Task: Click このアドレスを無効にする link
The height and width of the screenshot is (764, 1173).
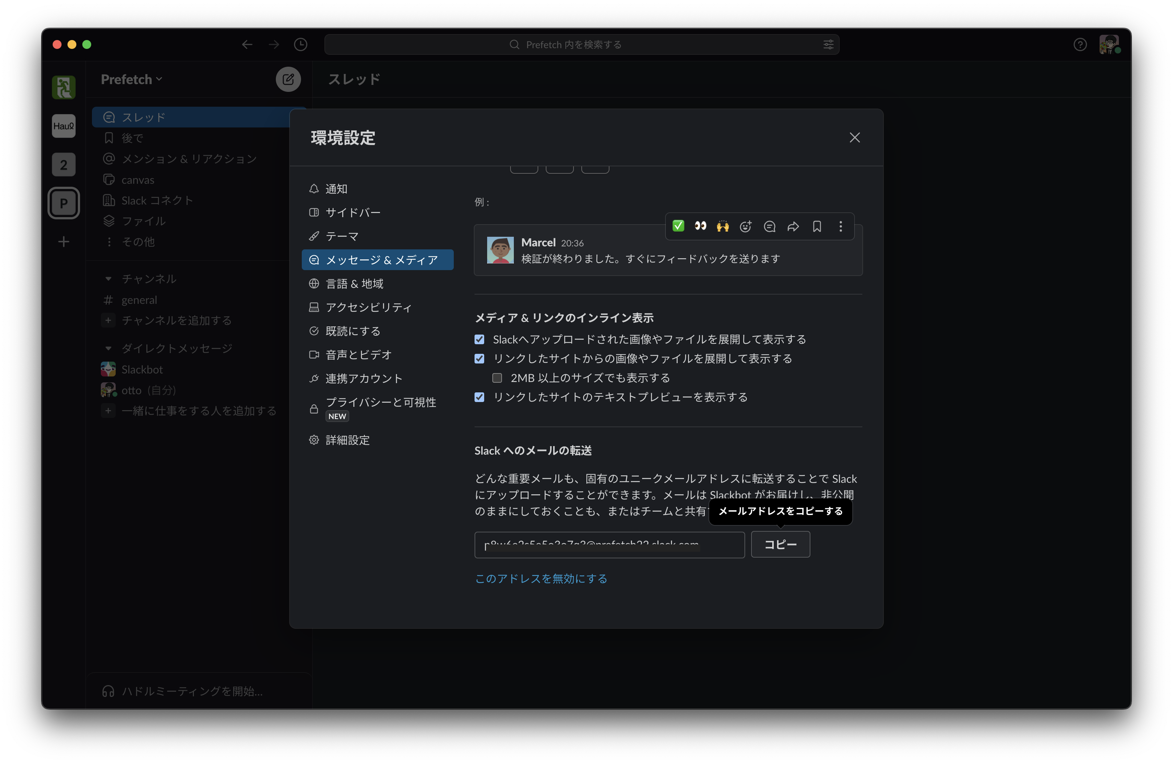Action: (541, 578)
